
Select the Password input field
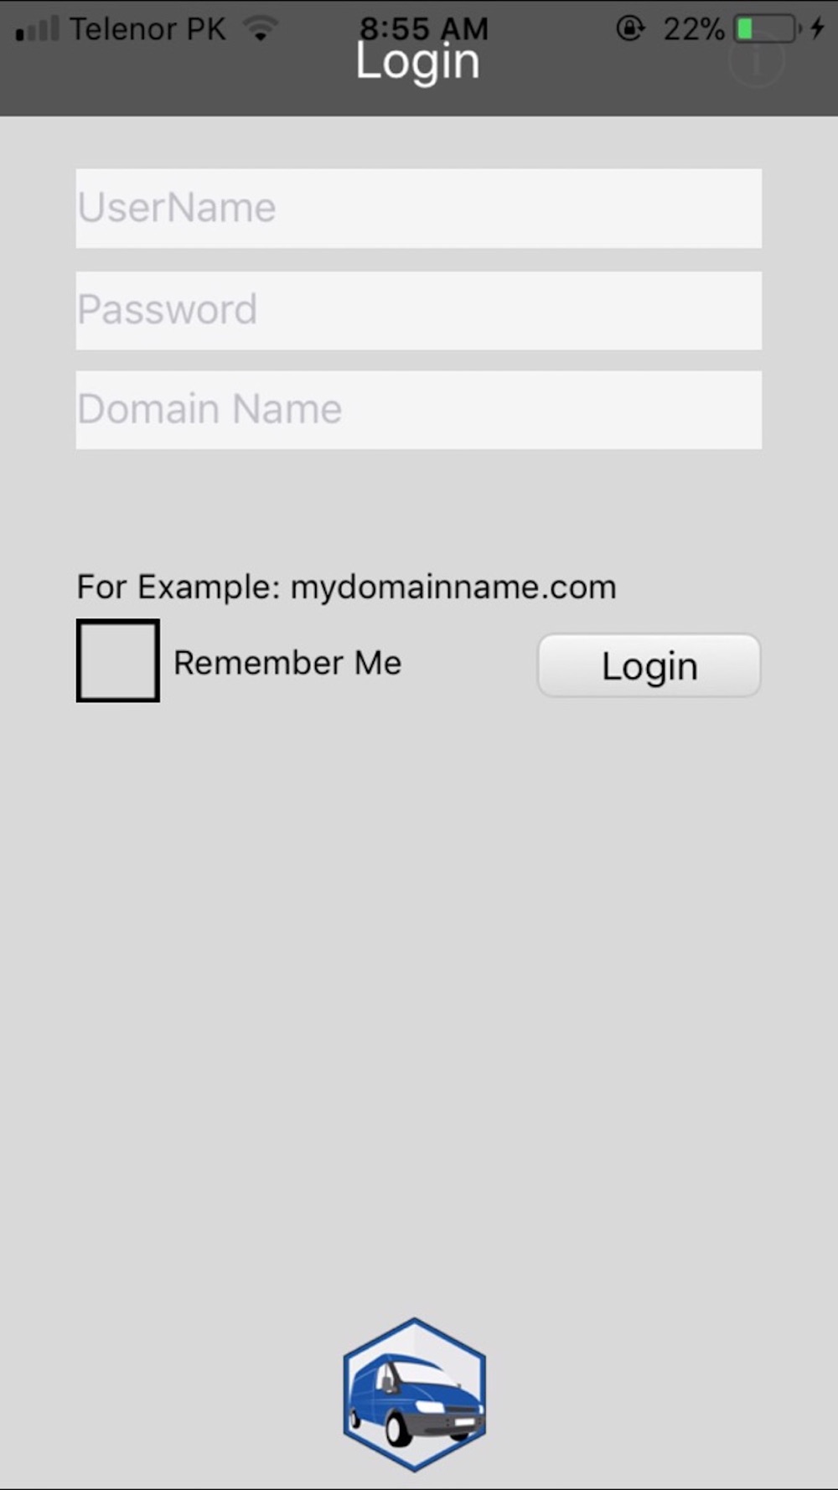[419, 310]
